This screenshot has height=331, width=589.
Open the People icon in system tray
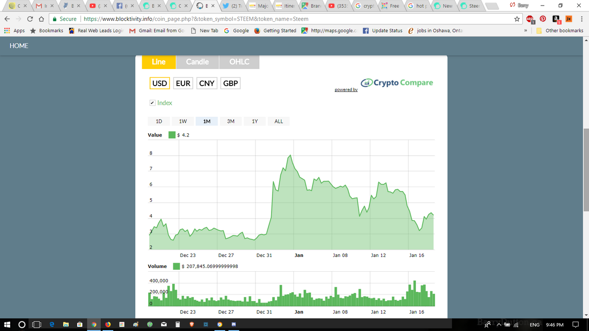[487, 325]
